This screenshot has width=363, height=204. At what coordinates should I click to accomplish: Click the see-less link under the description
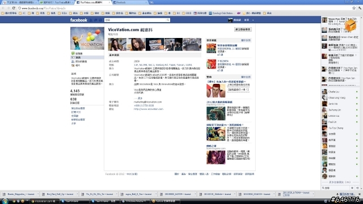[138, 98]
